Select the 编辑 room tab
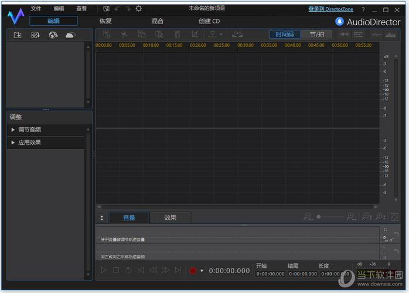 click(53, 21)
